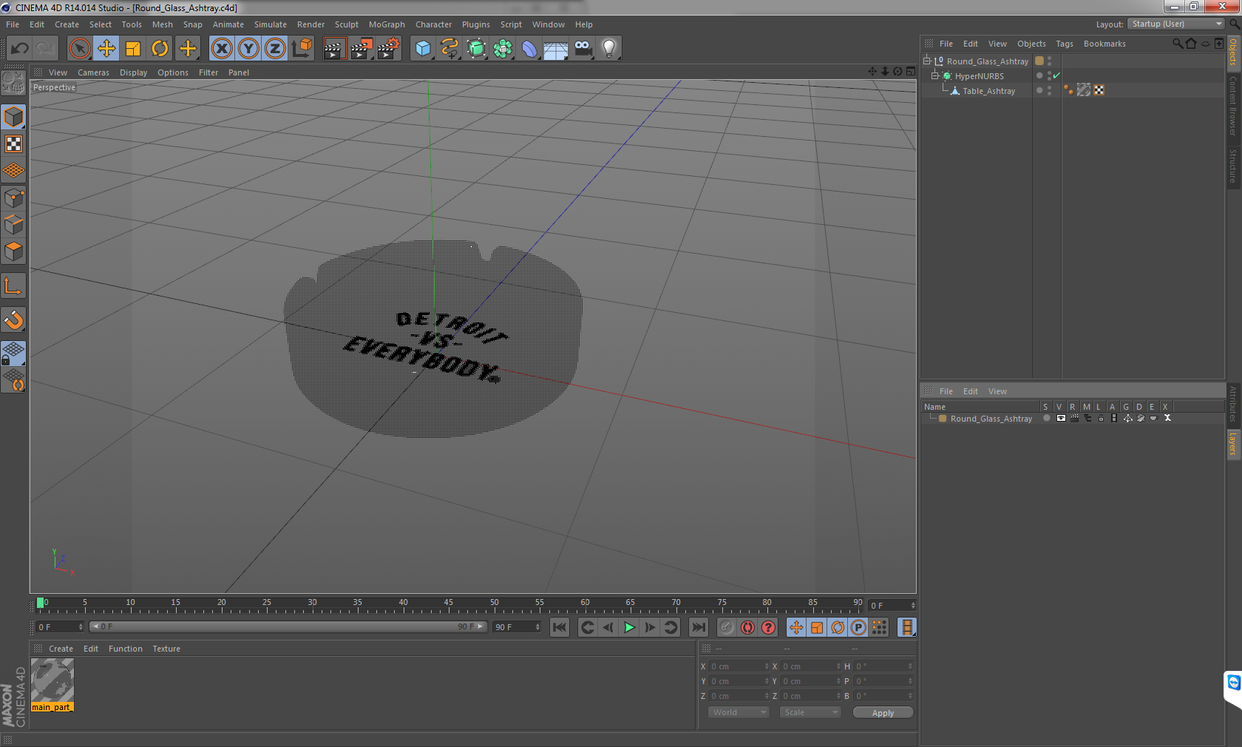Open the Array modeling objects icon
Screen dimensions: 1242x747
tap(503, 49)
